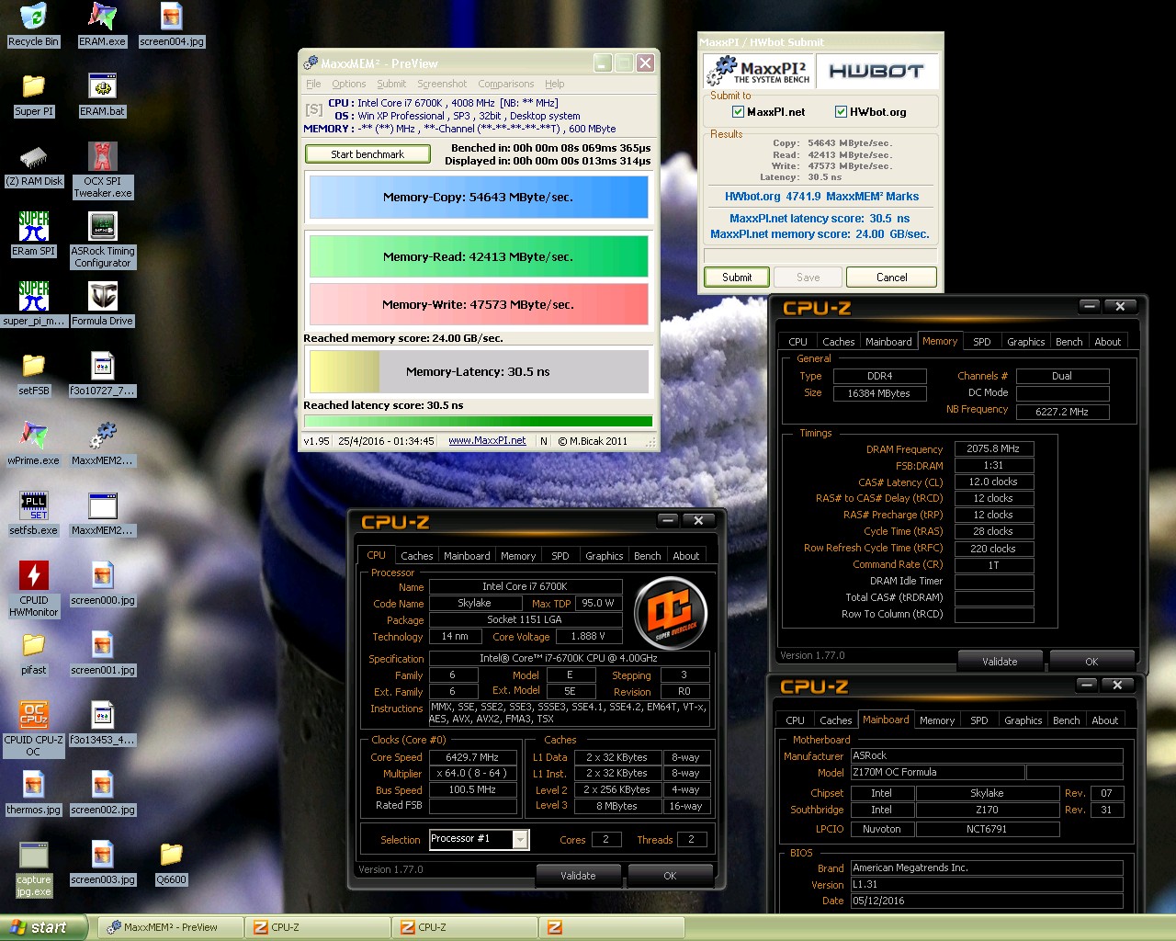Click OK in Memory CPU-Z window
The height and width of the screenshot is (941, 1176).
point(1091,662)
